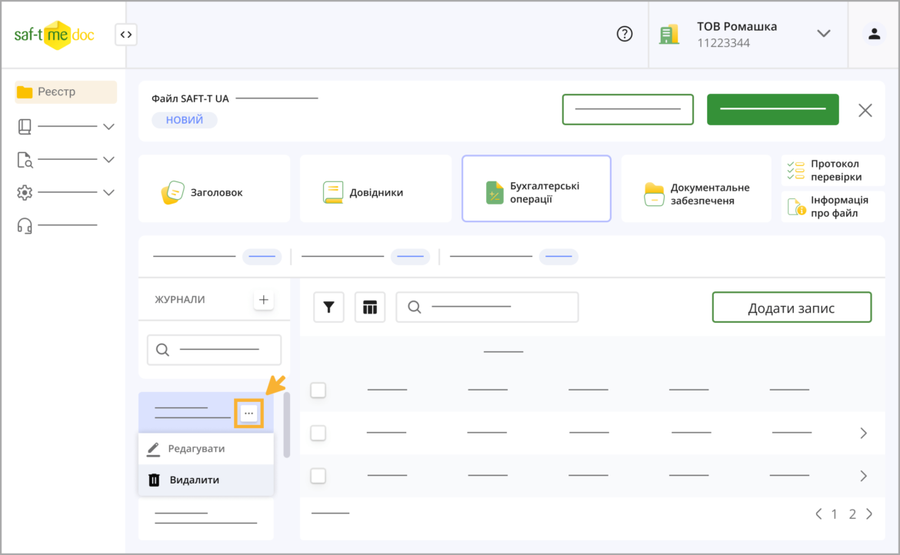Open the user profile avatar
The width and height of the screenshot is (900, 555).
(x=874, y=35)
